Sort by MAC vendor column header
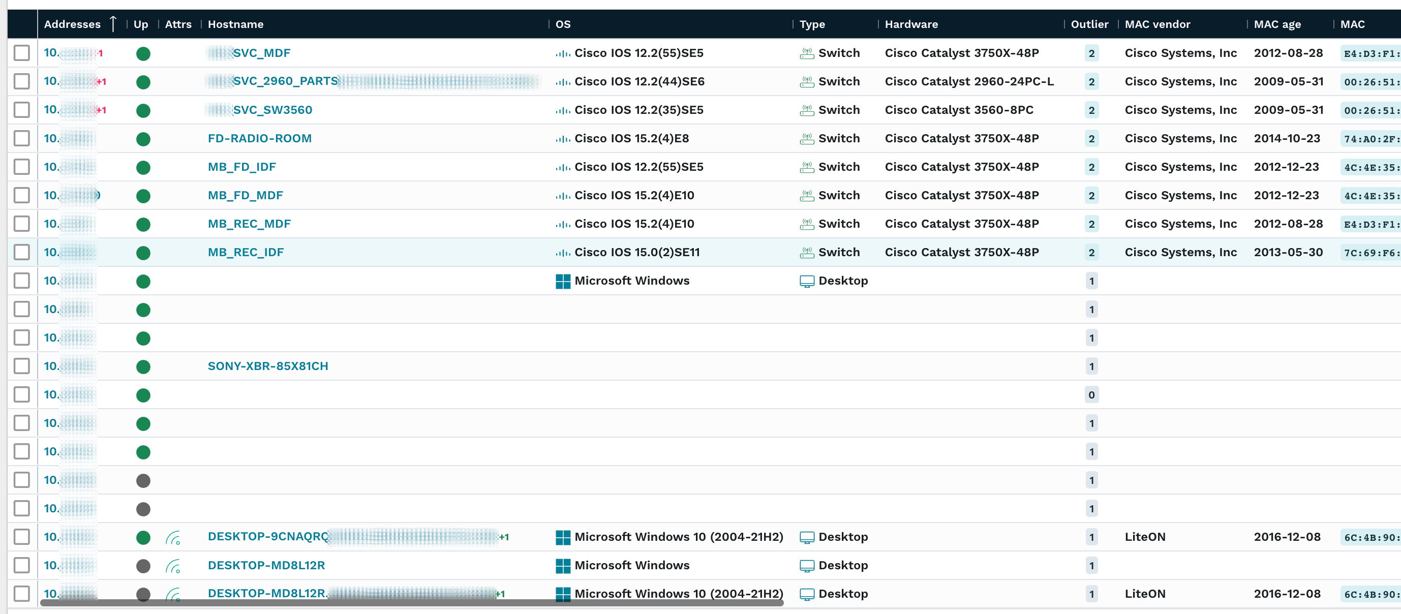1401x614 pixels. (x=1158, y=24)
